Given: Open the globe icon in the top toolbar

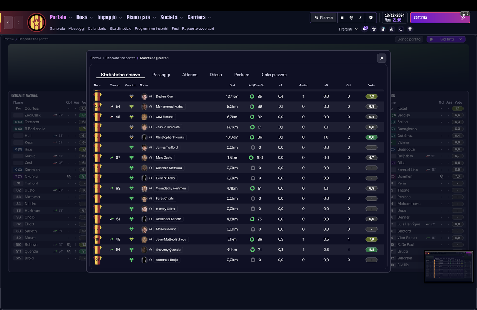Looking at the screenshot, I should pos(351,18).
